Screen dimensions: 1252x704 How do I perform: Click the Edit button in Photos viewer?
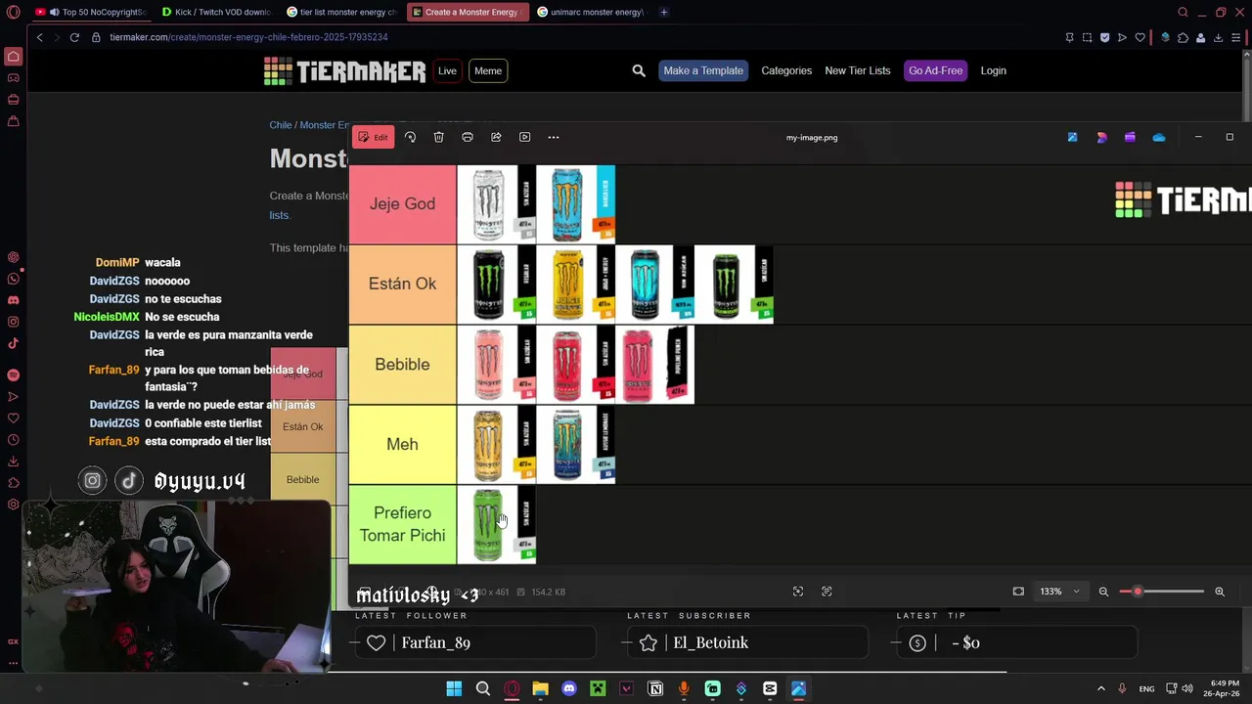click(x=373, y=137)
